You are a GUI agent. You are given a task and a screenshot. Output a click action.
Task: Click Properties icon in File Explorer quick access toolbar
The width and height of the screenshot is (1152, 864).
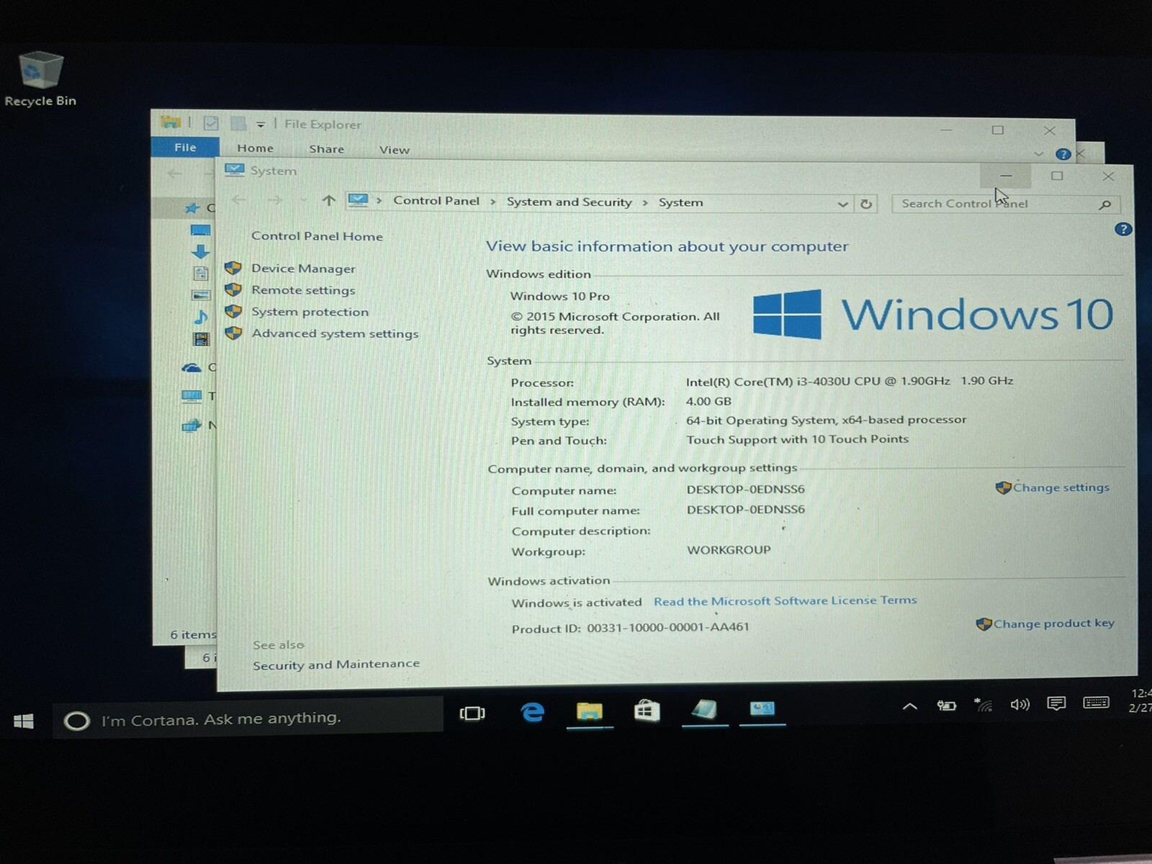point(210,123)
